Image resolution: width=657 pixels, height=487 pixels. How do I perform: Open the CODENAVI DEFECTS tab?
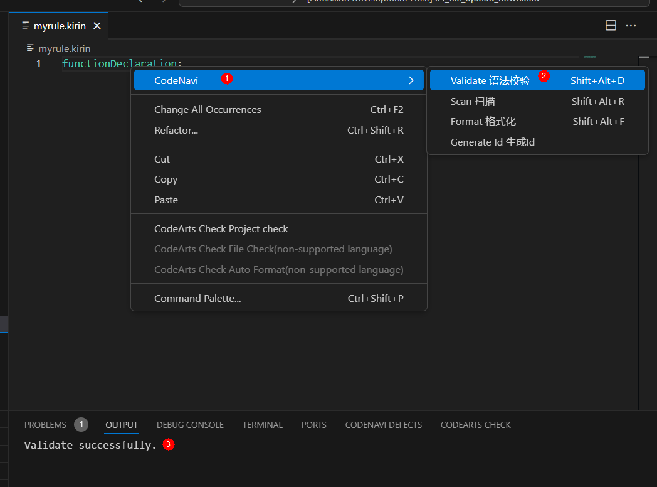click(383, 425)
